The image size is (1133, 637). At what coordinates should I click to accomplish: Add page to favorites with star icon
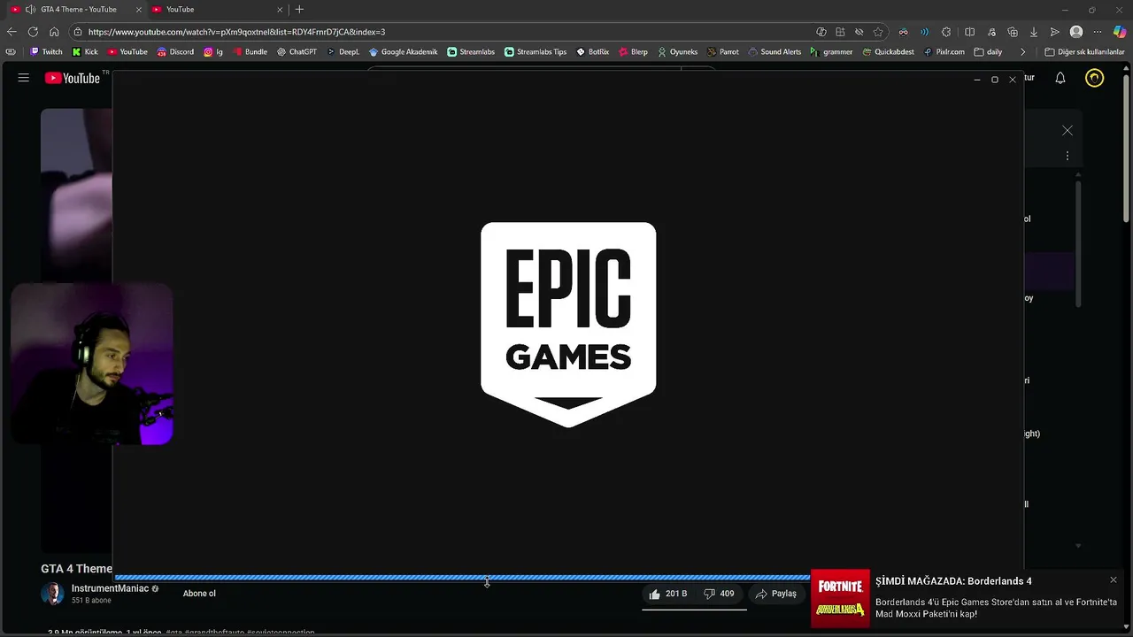[x=878, y=32]
